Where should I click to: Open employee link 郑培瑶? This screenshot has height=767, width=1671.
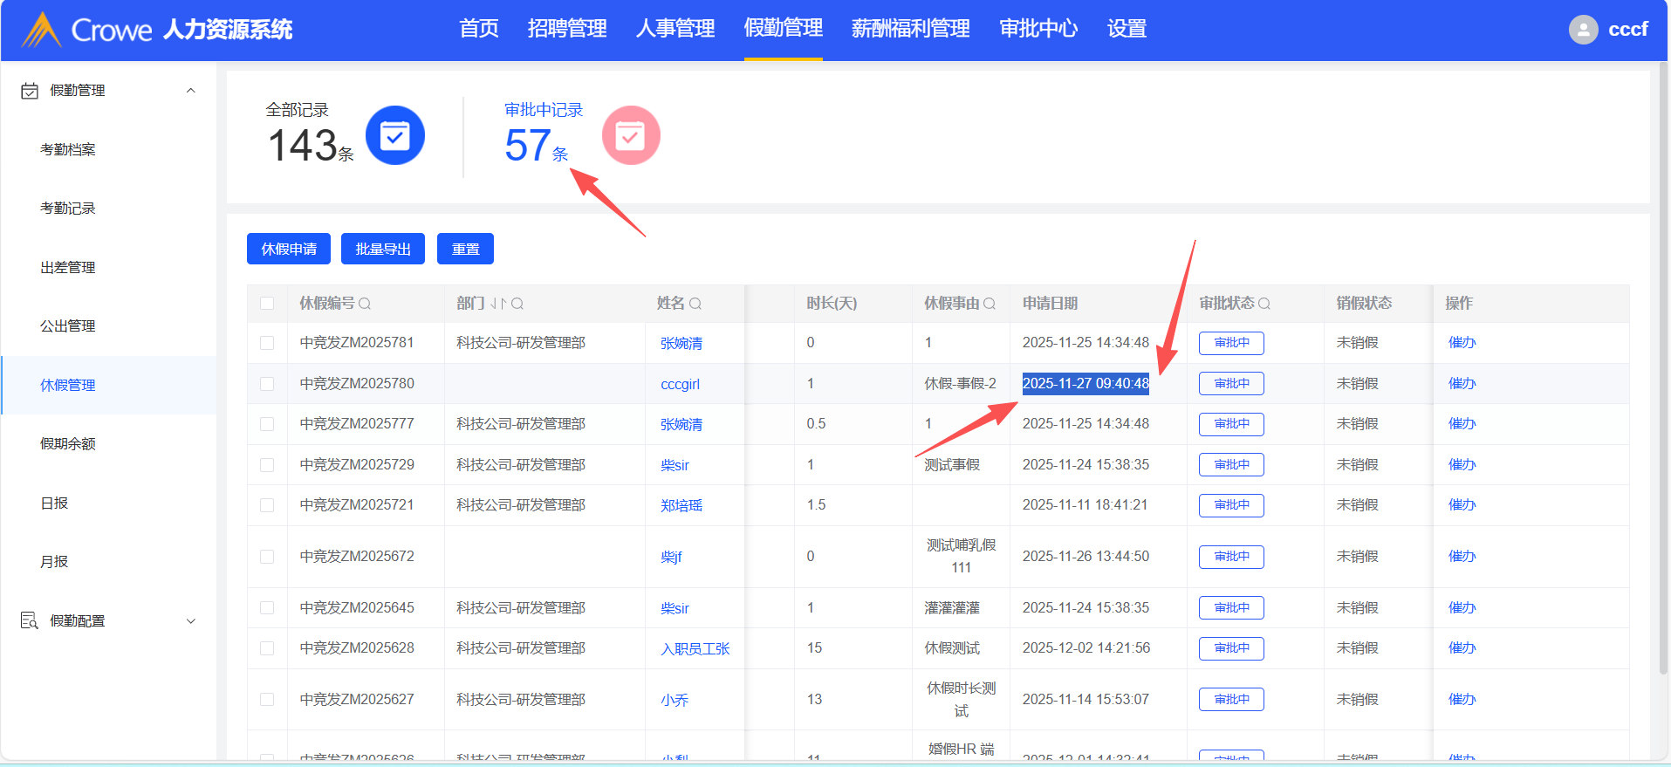point(681,506)
